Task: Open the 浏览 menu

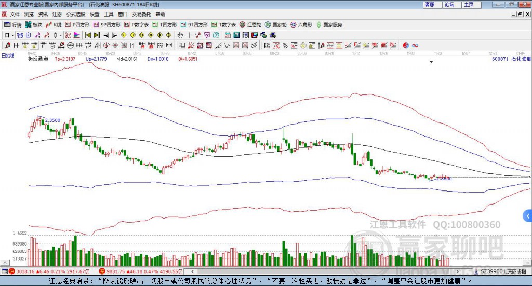Action: (x=29, y=14)
